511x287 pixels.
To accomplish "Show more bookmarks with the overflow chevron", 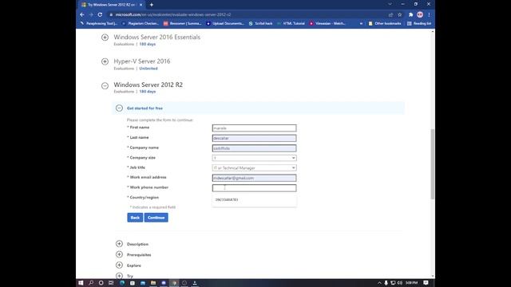I will point(361,23).
